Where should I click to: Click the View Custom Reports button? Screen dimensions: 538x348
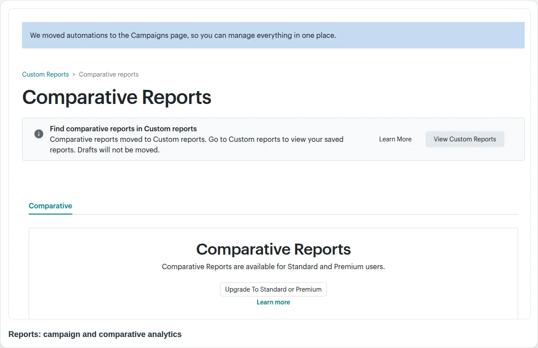[465, 139]
